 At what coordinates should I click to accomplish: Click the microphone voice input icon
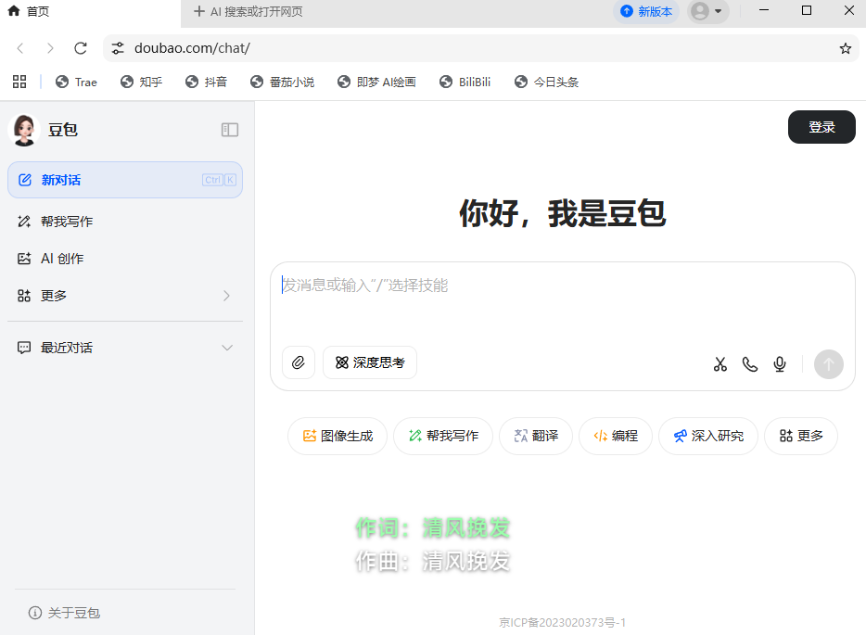pyautogui.click(x=780, y=364)
